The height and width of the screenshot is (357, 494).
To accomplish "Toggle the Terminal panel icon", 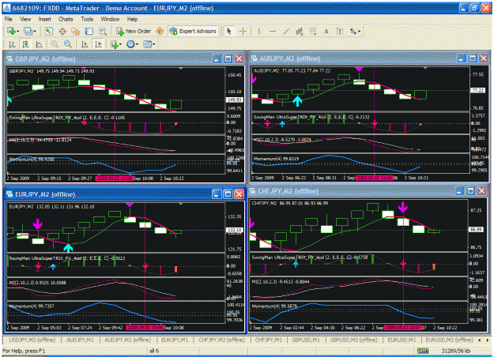I will 89,31.
